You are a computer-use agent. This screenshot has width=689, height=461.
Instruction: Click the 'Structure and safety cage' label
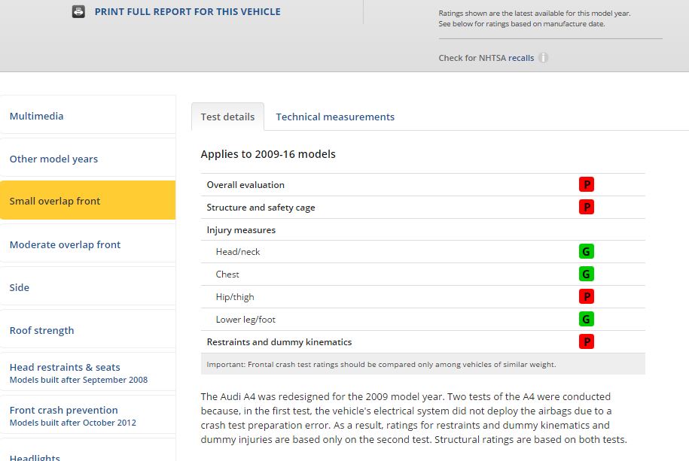(261, 208)
